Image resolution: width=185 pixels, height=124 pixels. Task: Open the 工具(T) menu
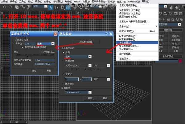coord(23,2)
